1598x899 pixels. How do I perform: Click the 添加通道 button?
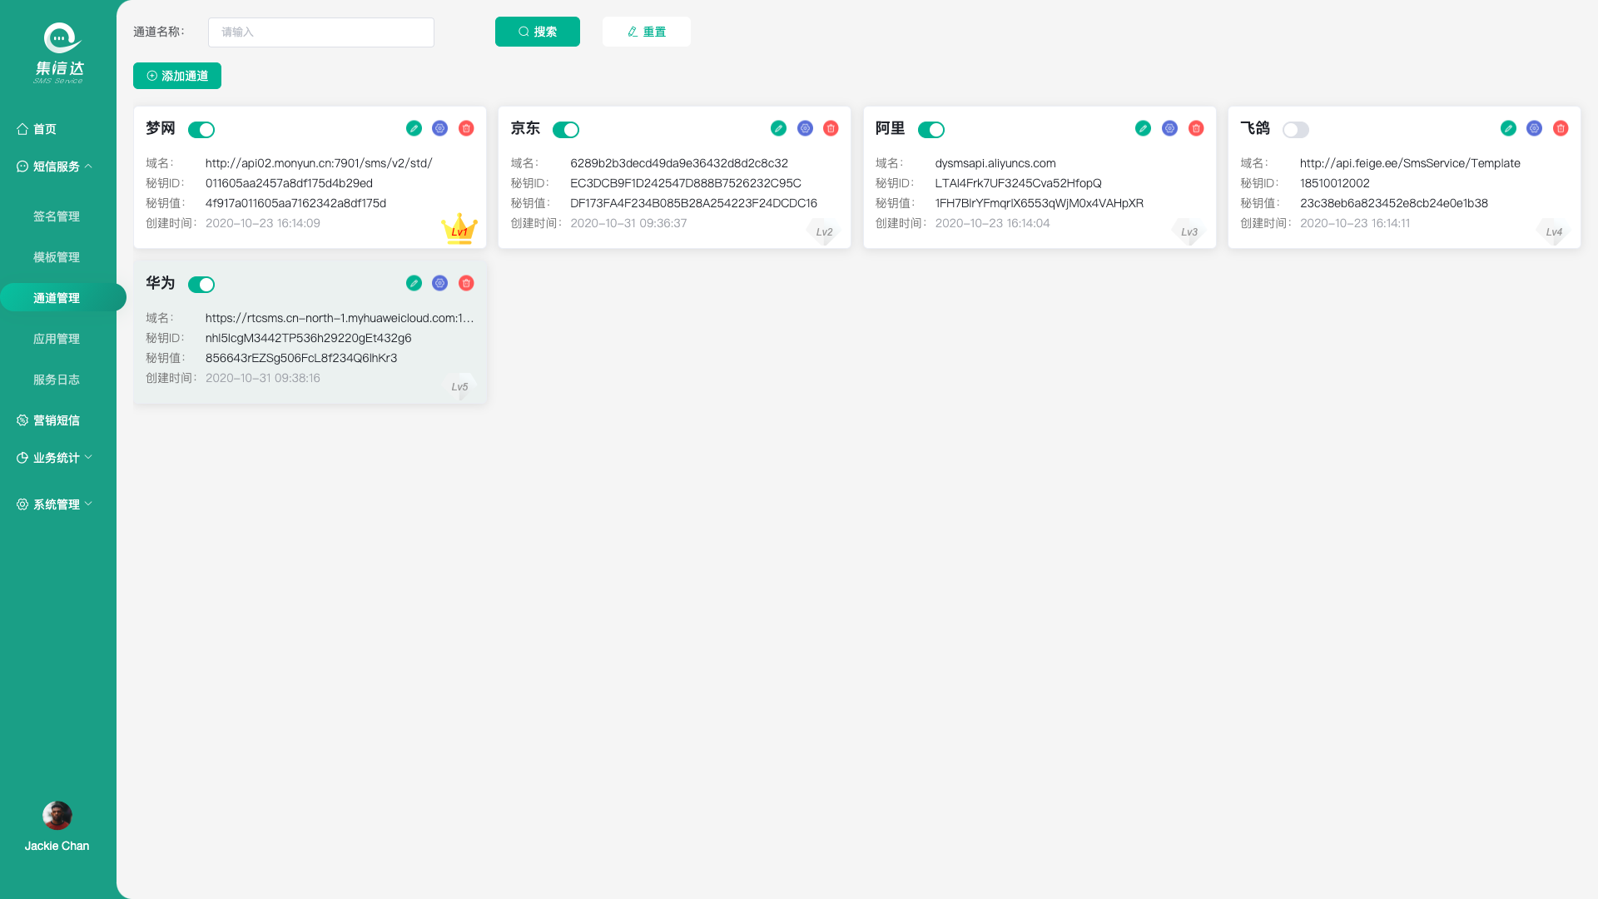[x=177, y=76]
